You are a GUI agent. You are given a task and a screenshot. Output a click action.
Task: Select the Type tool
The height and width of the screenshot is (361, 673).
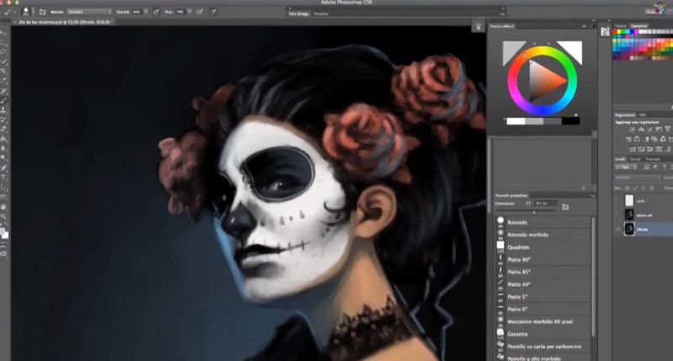point(3,178)
